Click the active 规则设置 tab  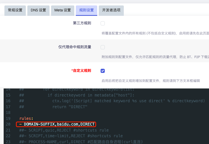[87, 10]
